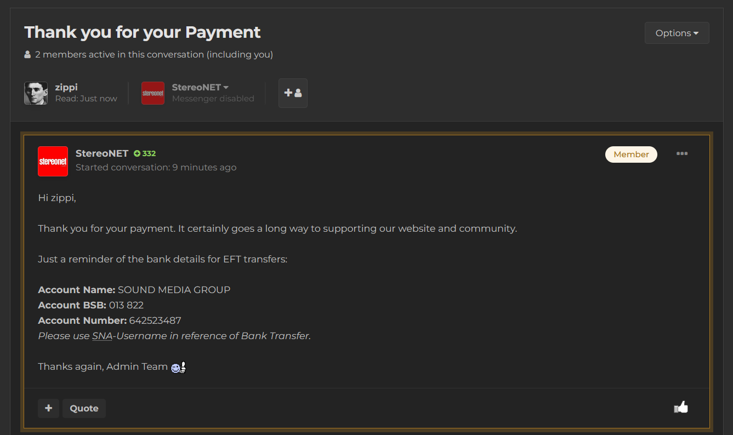This screenshot has width=733, height=435.
Task: Open zippi's profile name link
Action: (66, 87)
